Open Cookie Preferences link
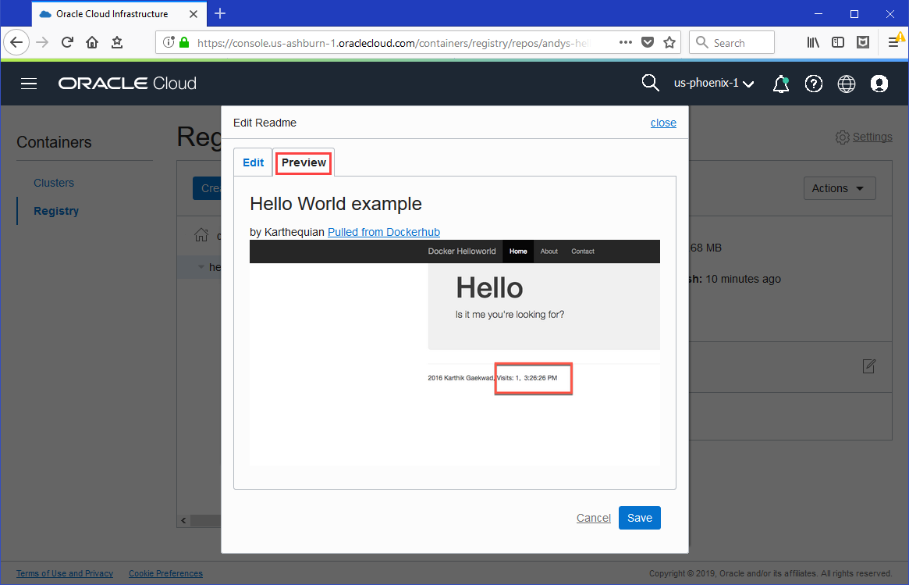 [x=165, y=573]
